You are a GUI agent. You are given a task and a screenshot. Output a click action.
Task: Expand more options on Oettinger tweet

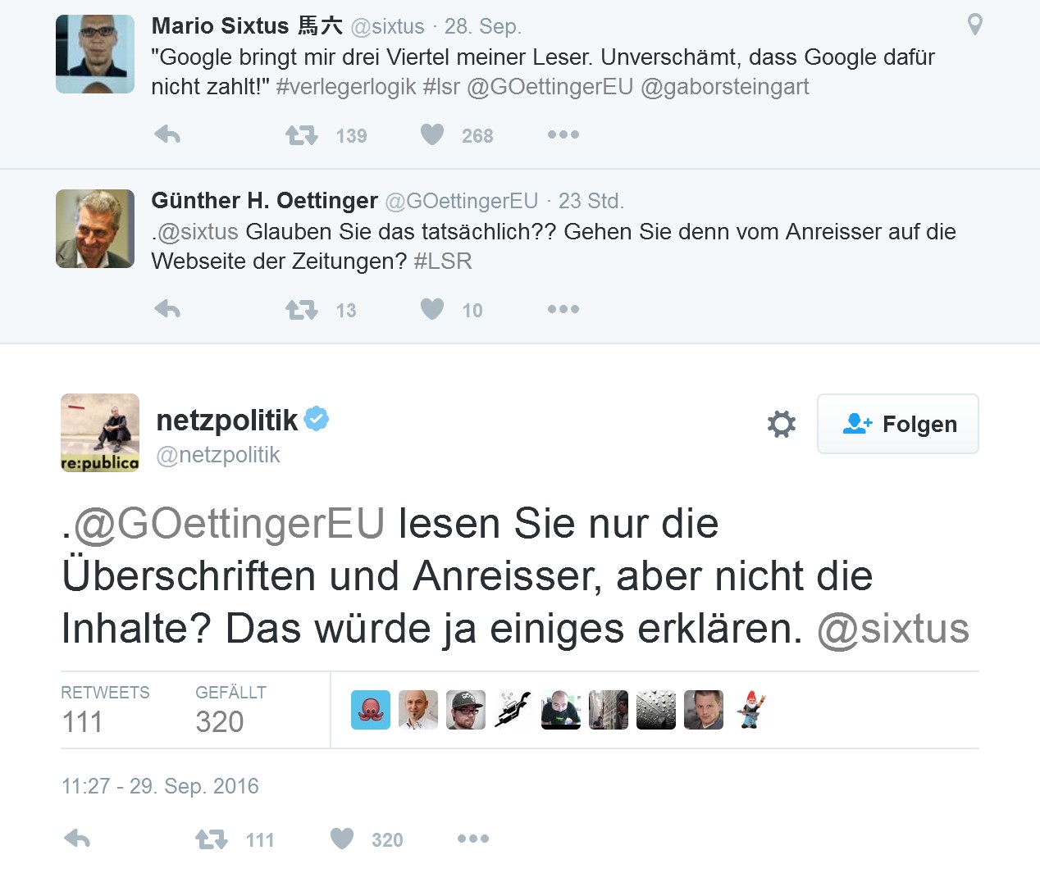coord(563,309)
